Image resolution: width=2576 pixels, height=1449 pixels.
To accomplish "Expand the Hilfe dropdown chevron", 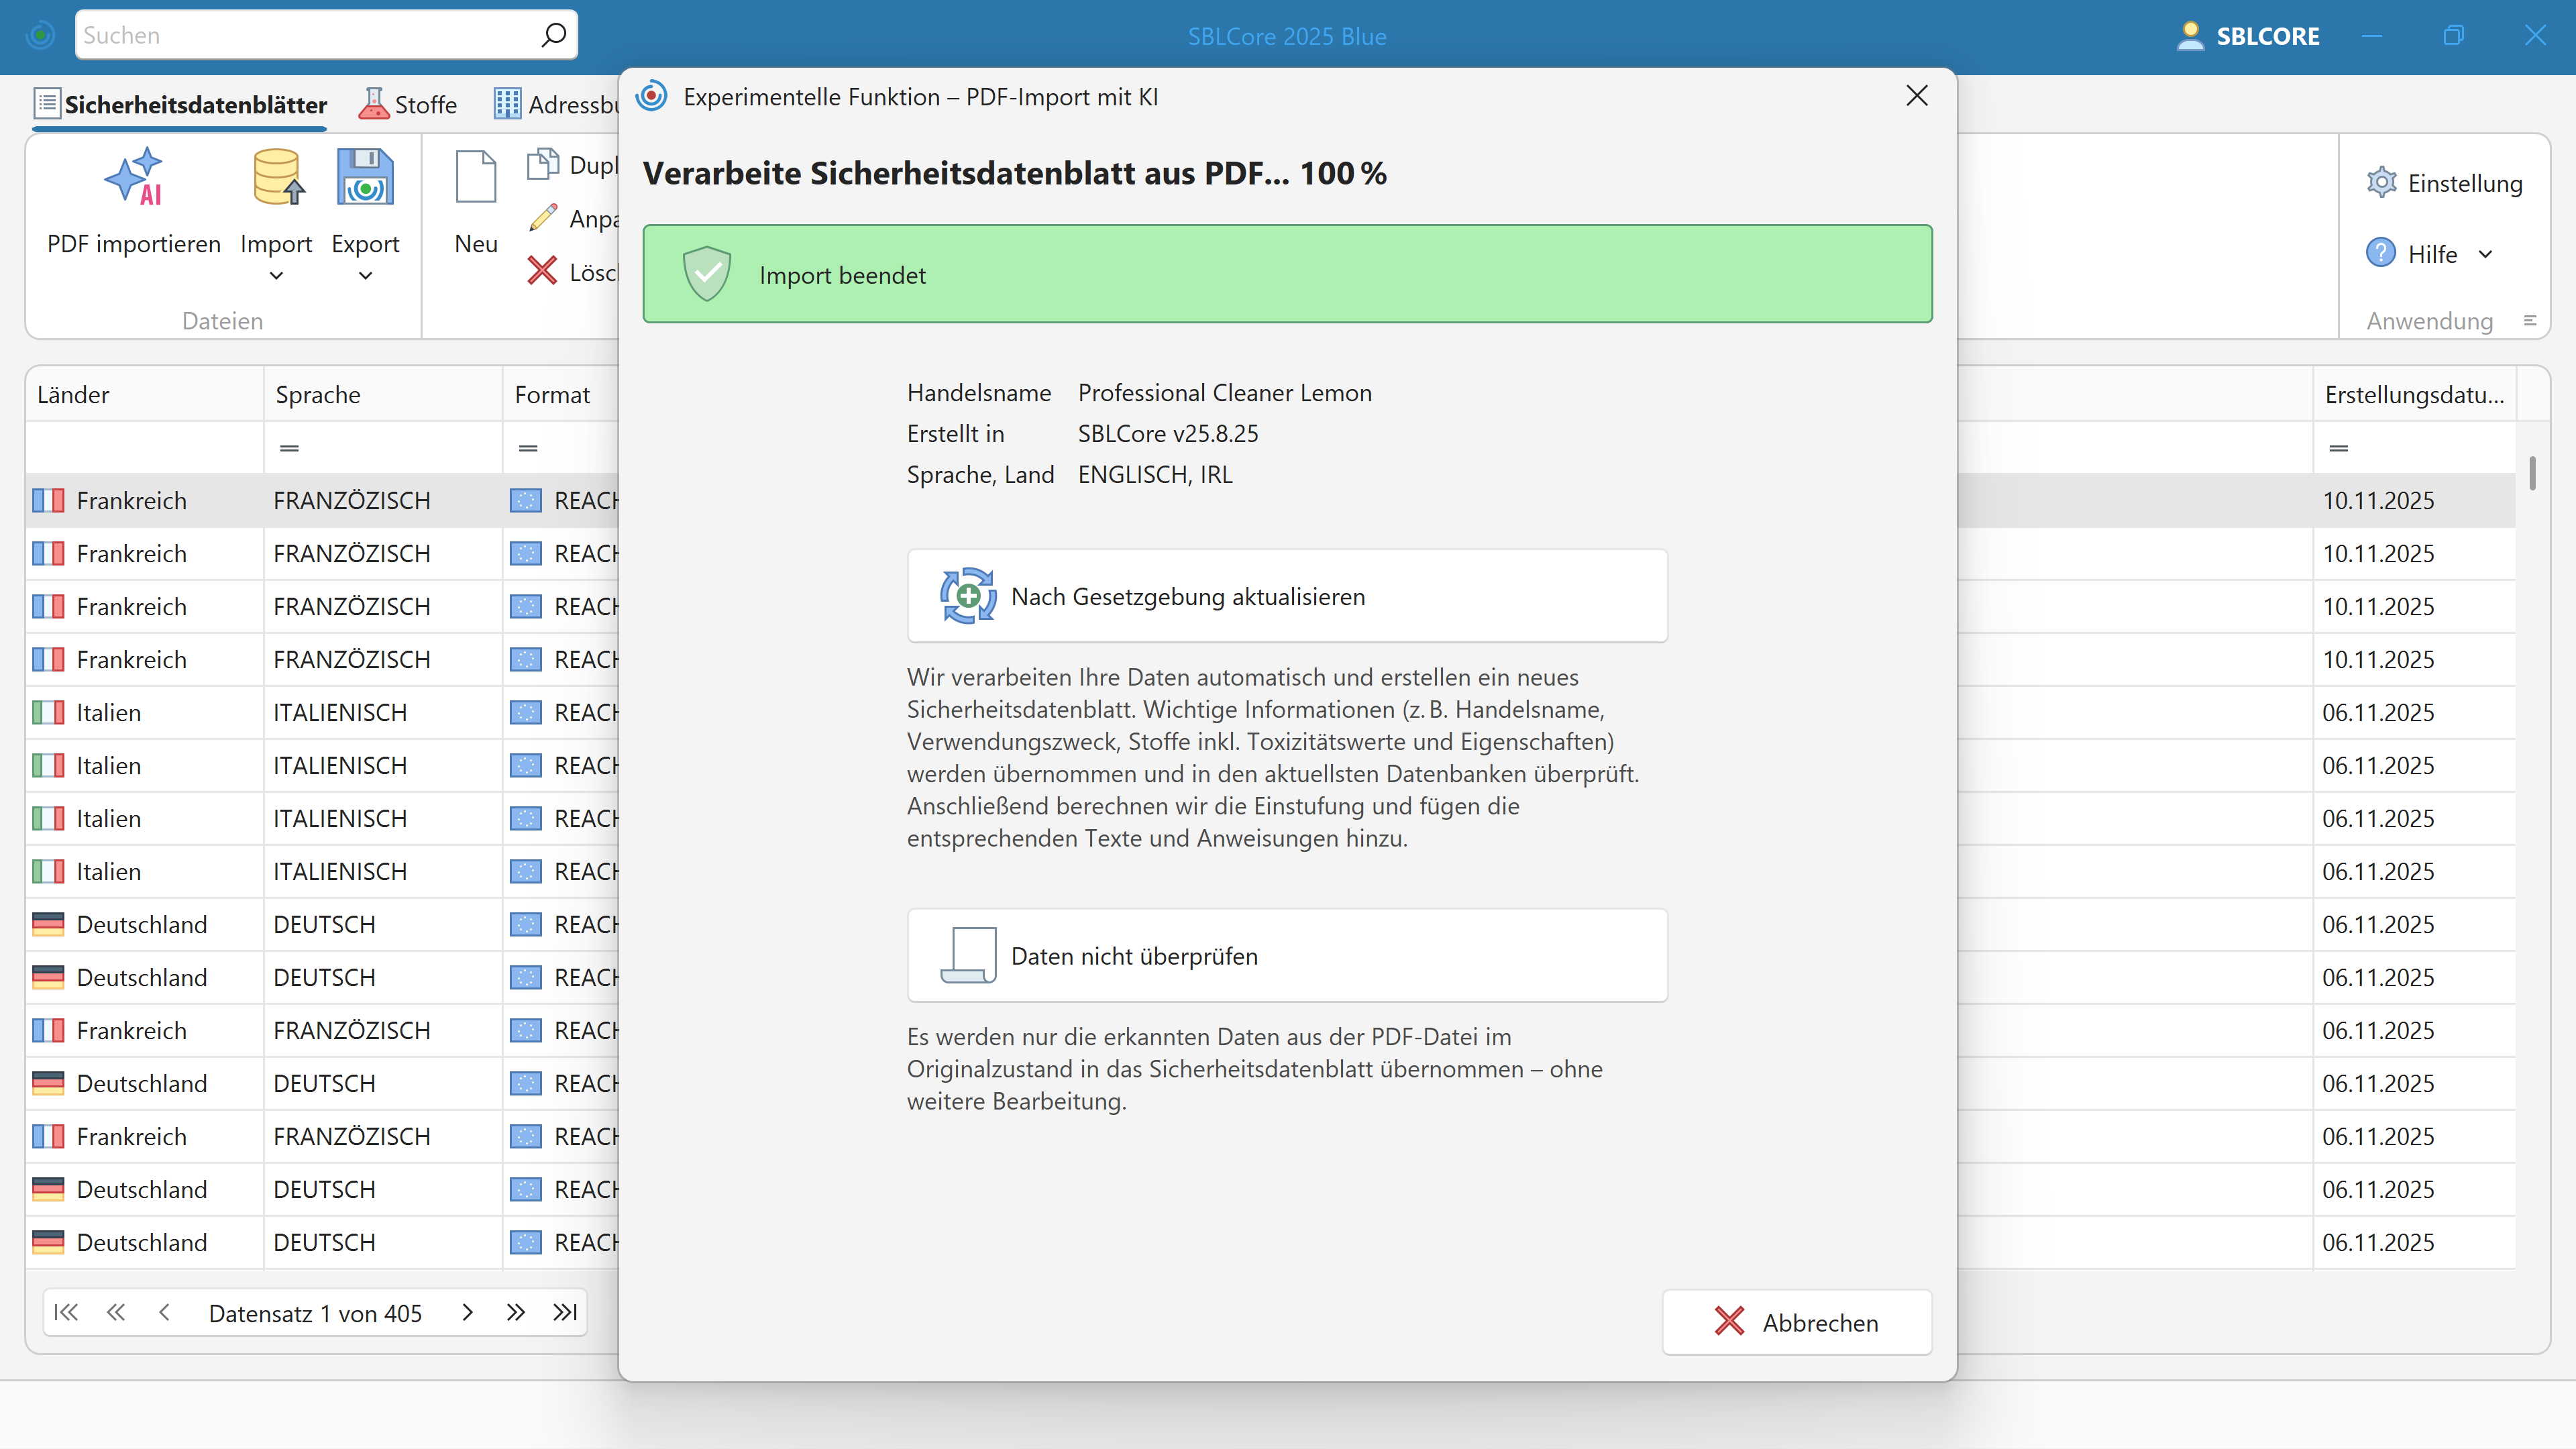I will pyautogui.click(x=2487, y=254).
